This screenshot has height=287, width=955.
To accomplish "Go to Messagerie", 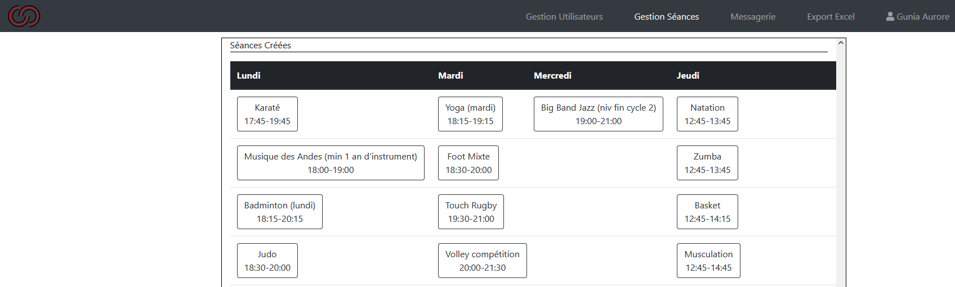I will (753, 17).
